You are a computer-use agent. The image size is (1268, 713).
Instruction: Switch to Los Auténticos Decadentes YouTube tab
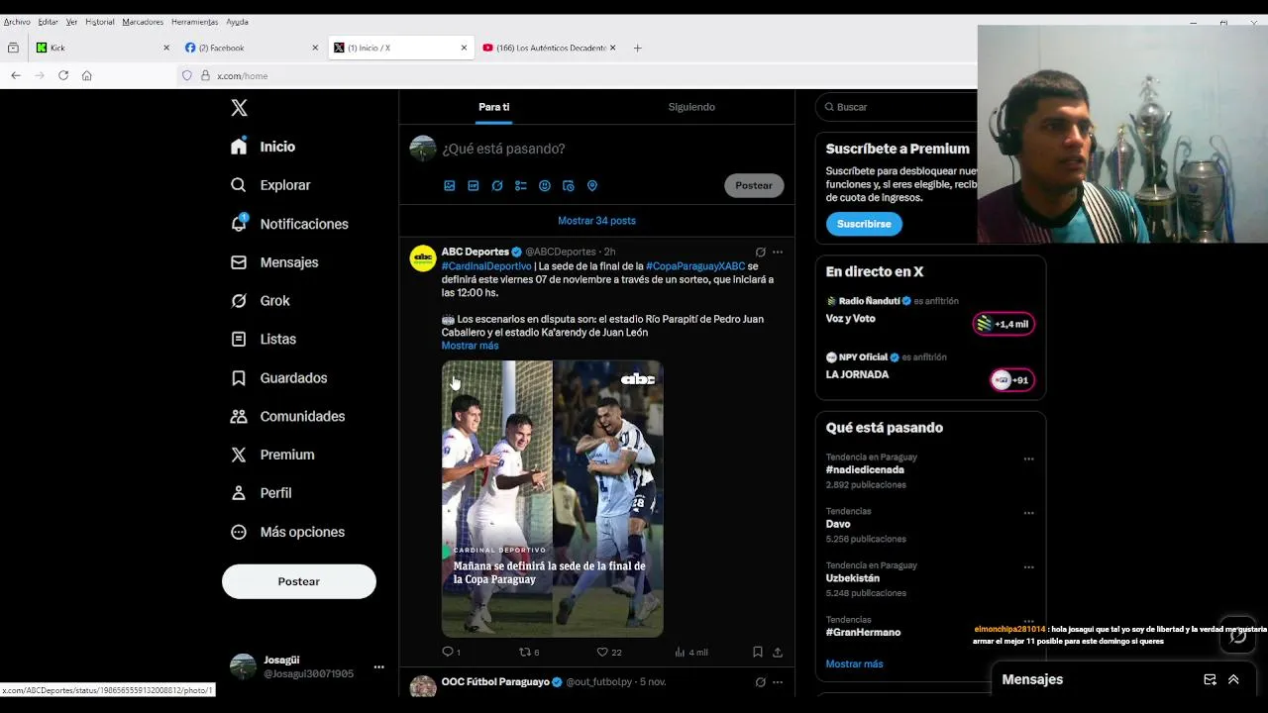550,48
